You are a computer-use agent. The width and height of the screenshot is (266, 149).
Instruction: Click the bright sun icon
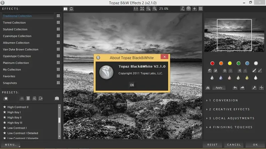point(225,71)
